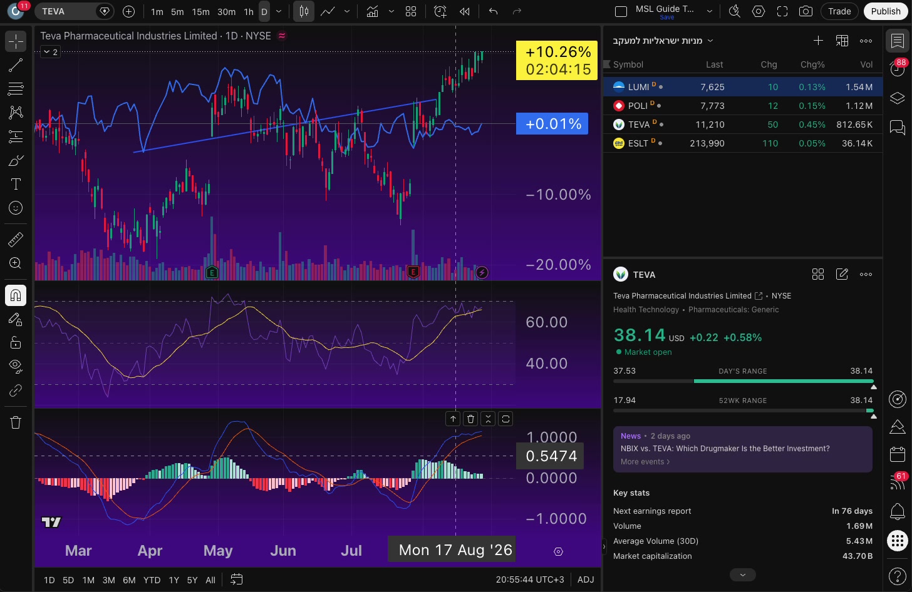Image resolution: width=912 pixels, height=592 pixels.
Task: Expand more key stats chevron
Action: point(743,574)
